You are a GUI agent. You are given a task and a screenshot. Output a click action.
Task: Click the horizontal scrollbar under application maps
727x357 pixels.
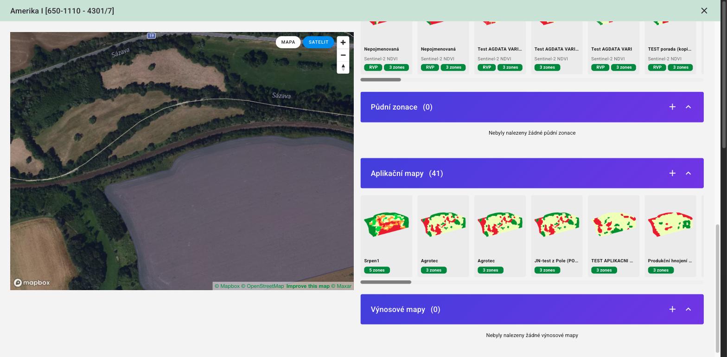386,282
